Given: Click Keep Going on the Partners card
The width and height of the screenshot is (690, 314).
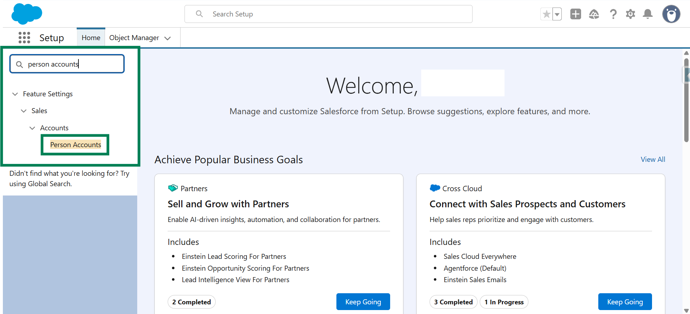Looking at the screenshot, I should (x=363, y=302).
